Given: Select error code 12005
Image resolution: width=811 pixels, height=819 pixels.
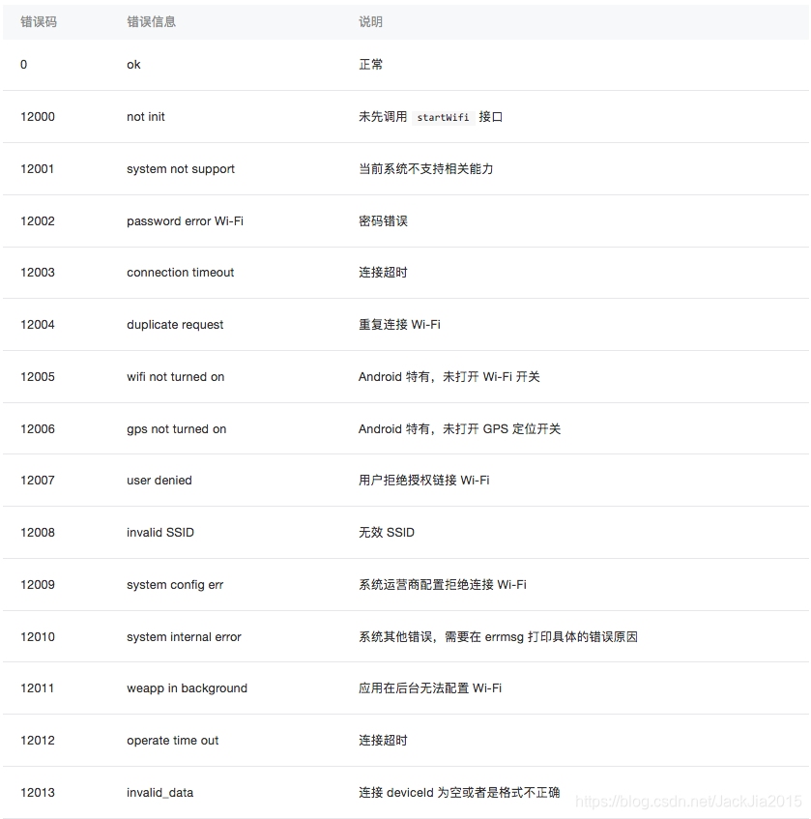Looking at the screenshot, I should pyautogui.click(x=38, y=377).
